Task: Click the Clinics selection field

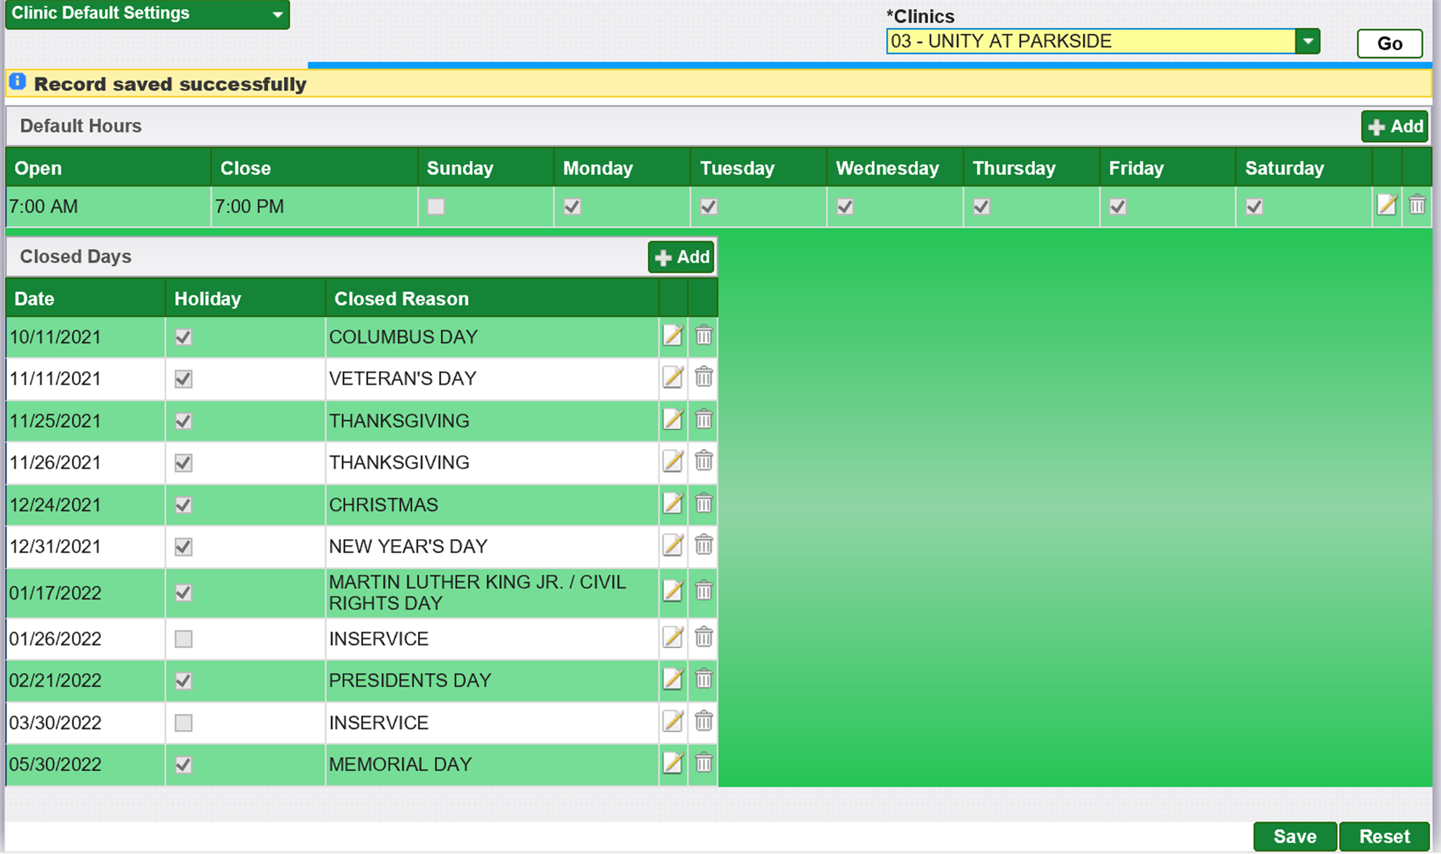Action: click(x=1090, y=42)
